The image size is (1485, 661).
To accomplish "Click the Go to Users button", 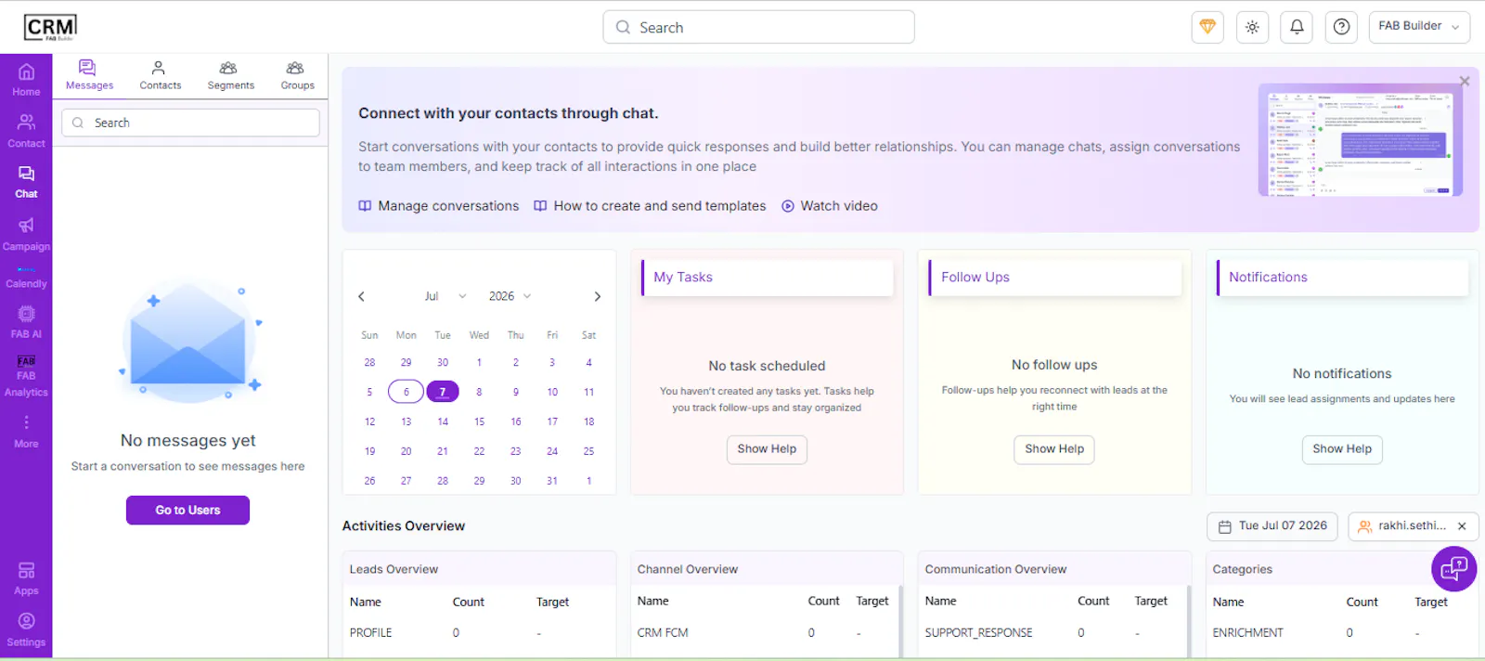I will click(x=187, y=510).
